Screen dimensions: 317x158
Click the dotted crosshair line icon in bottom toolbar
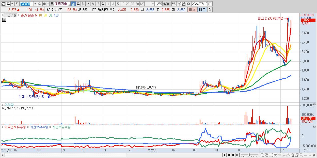pyautogui.click(x=271, y=155)
